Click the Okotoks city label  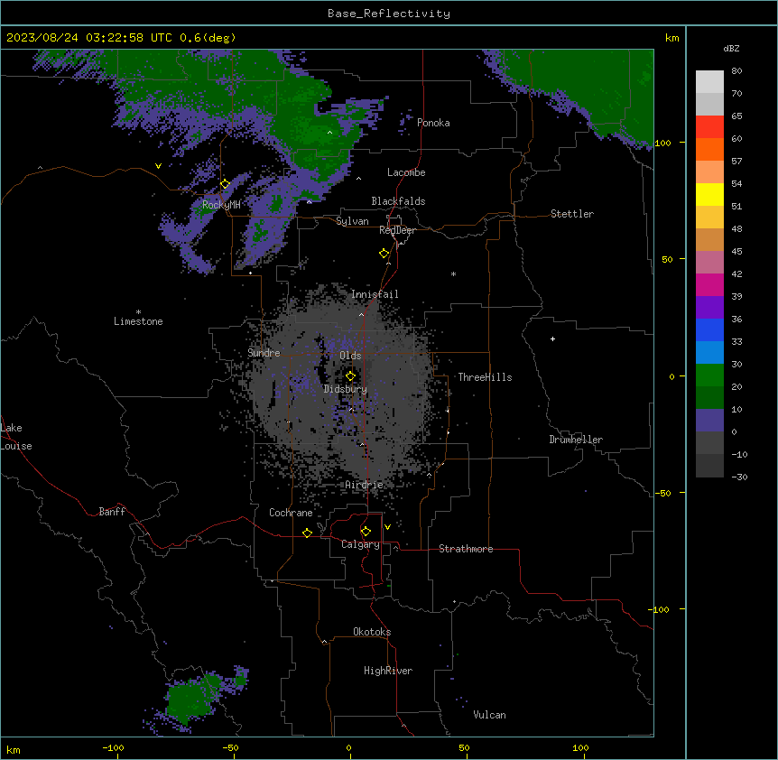click(372, 632)
